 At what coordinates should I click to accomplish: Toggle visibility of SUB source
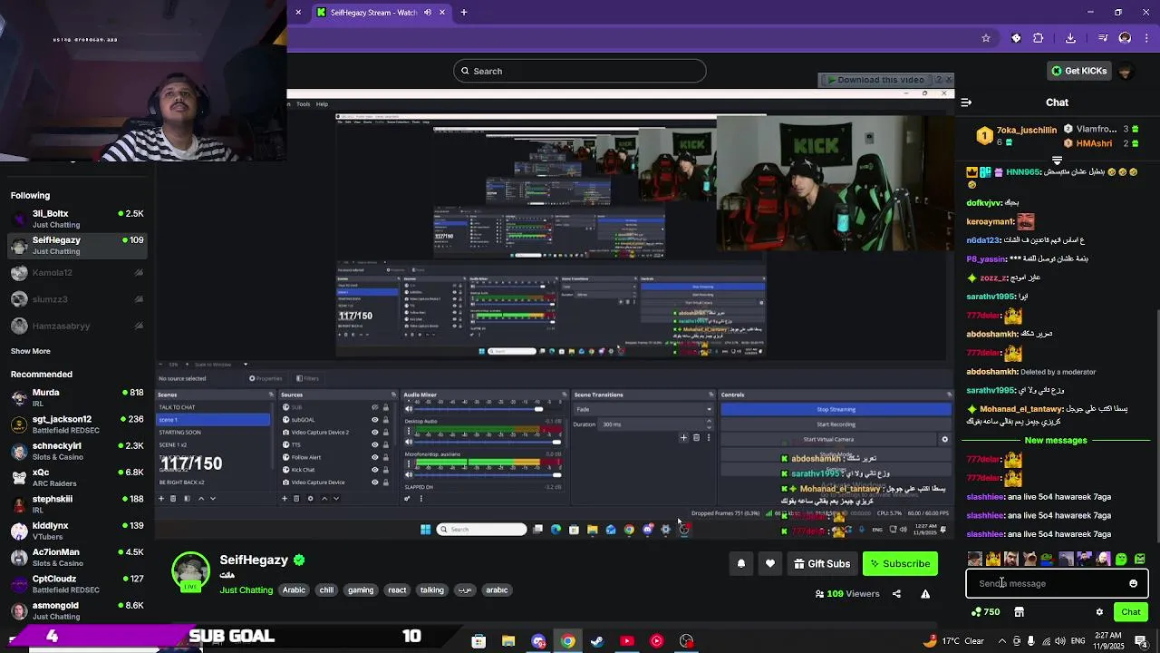374,407
